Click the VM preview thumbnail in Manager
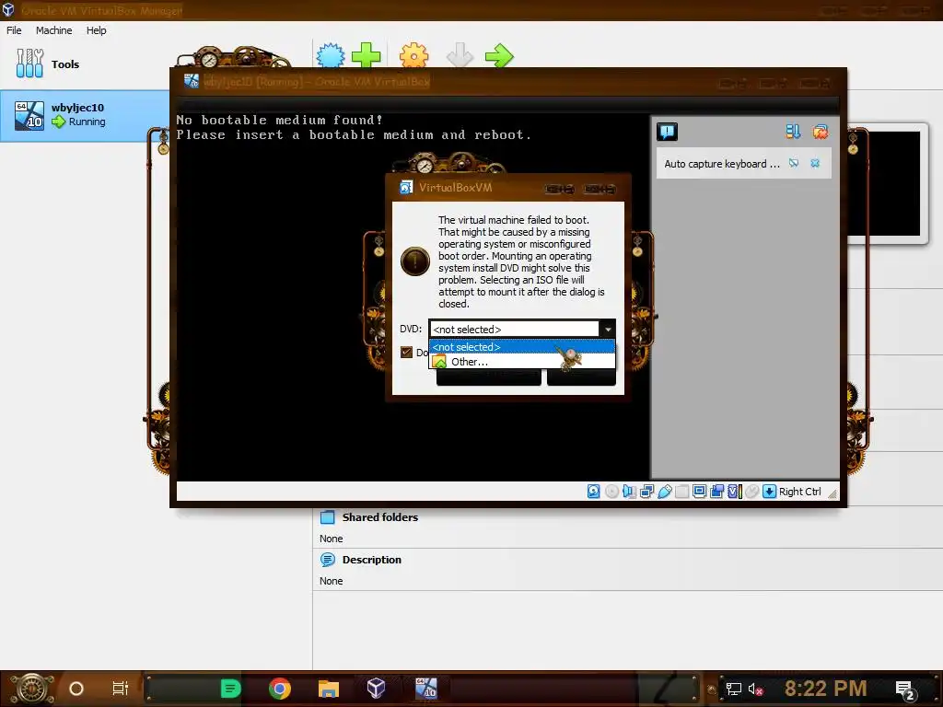Screen dimensions: 943x707 [x=884, y=183]
